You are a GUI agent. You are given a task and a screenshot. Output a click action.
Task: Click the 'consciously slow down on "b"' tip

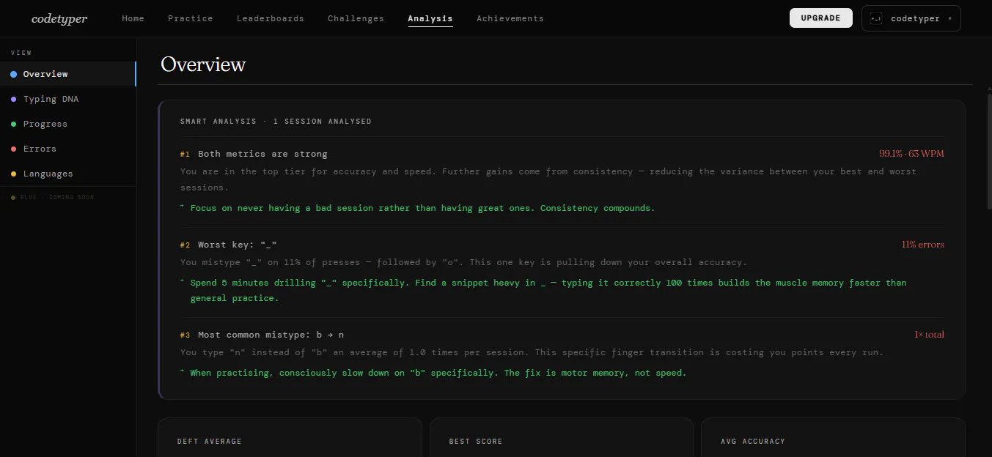click(x=438, y=373)
